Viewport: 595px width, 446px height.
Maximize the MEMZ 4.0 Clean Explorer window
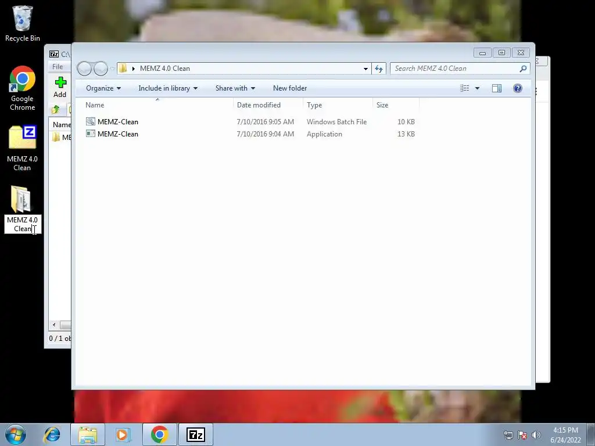[x=501, y=53]
